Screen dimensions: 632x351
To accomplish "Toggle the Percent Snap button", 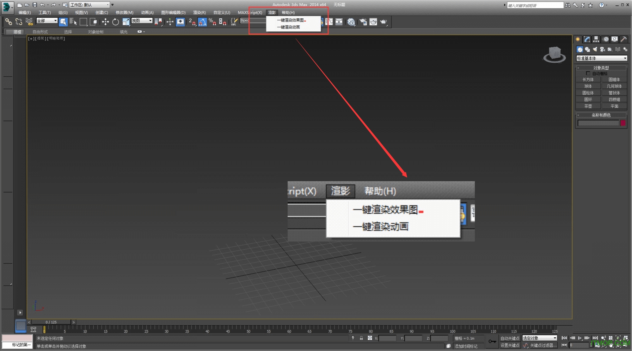I will pos(212,22).
